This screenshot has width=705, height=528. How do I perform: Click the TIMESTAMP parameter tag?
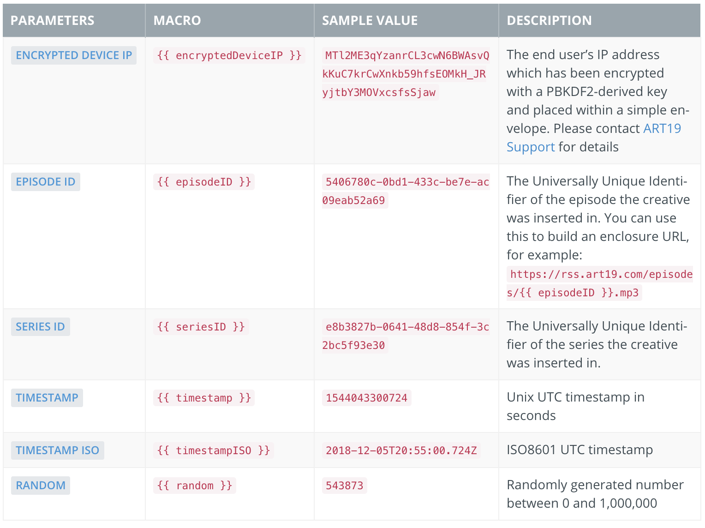(x=47, y=398)
